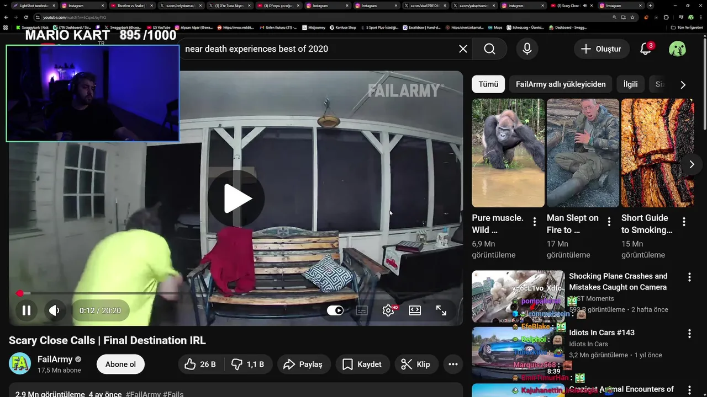Open Man Slept on Fire Short thumbnail
Screen dimensions: 707x397
point(583,153)
